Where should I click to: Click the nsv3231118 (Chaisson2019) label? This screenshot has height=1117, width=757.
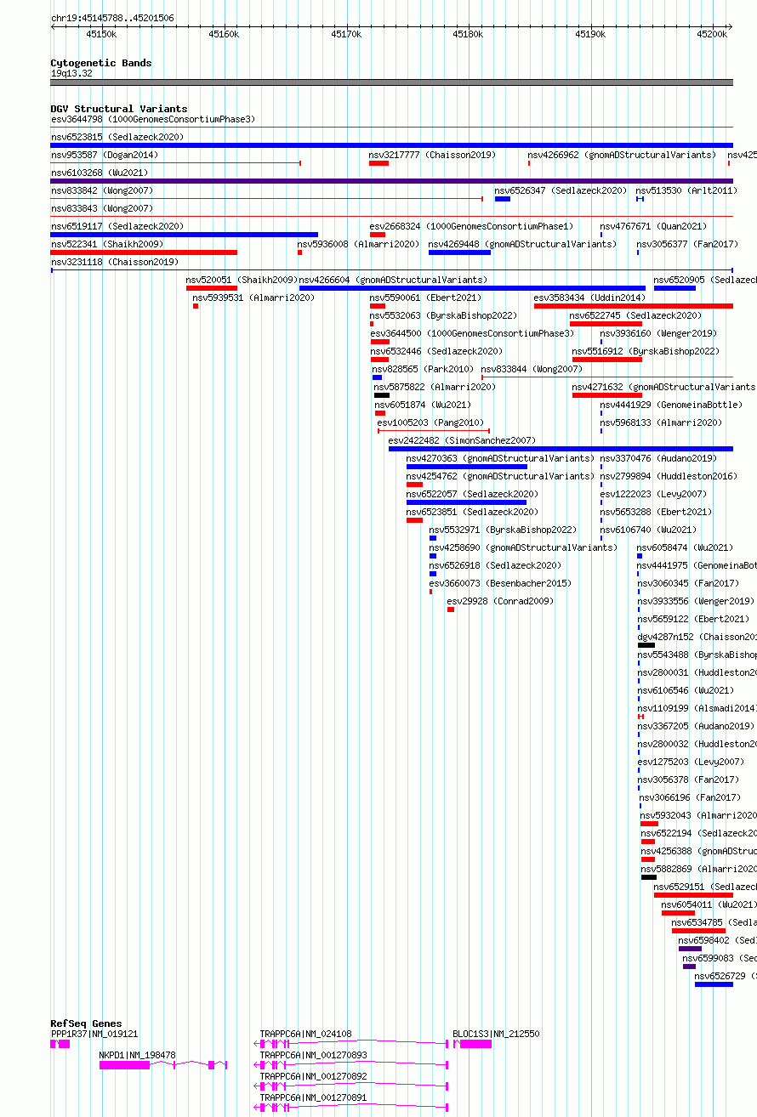click(x=115, y=262)
